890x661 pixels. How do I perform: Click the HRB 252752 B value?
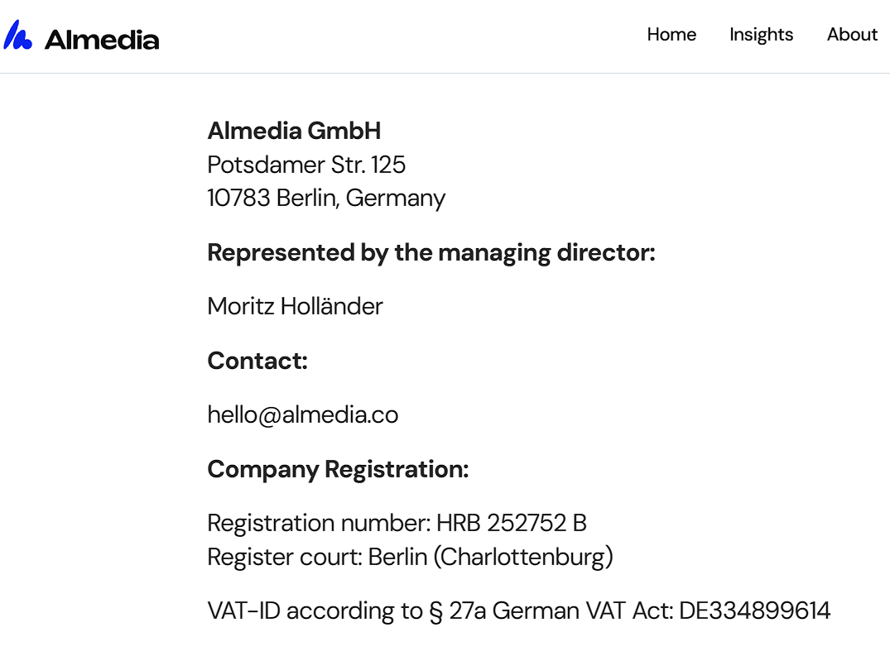click(512, 523)
